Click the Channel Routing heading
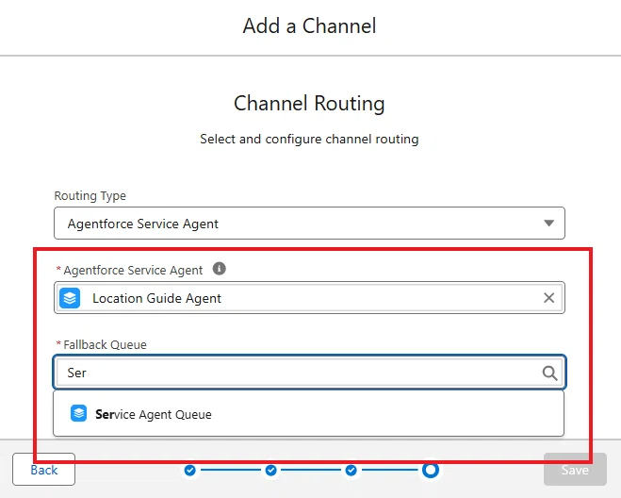 tap(309, 104)
